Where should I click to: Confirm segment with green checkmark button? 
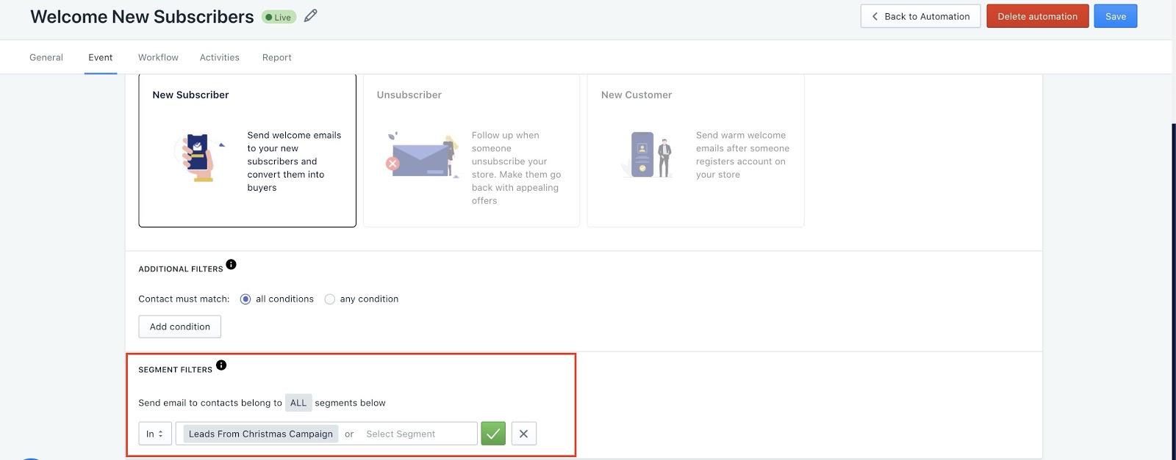493,434
